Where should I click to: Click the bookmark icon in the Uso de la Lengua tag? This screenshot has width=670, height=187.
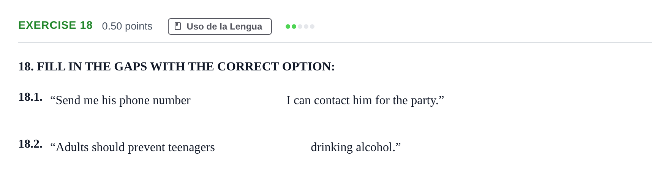pos(178,26)
